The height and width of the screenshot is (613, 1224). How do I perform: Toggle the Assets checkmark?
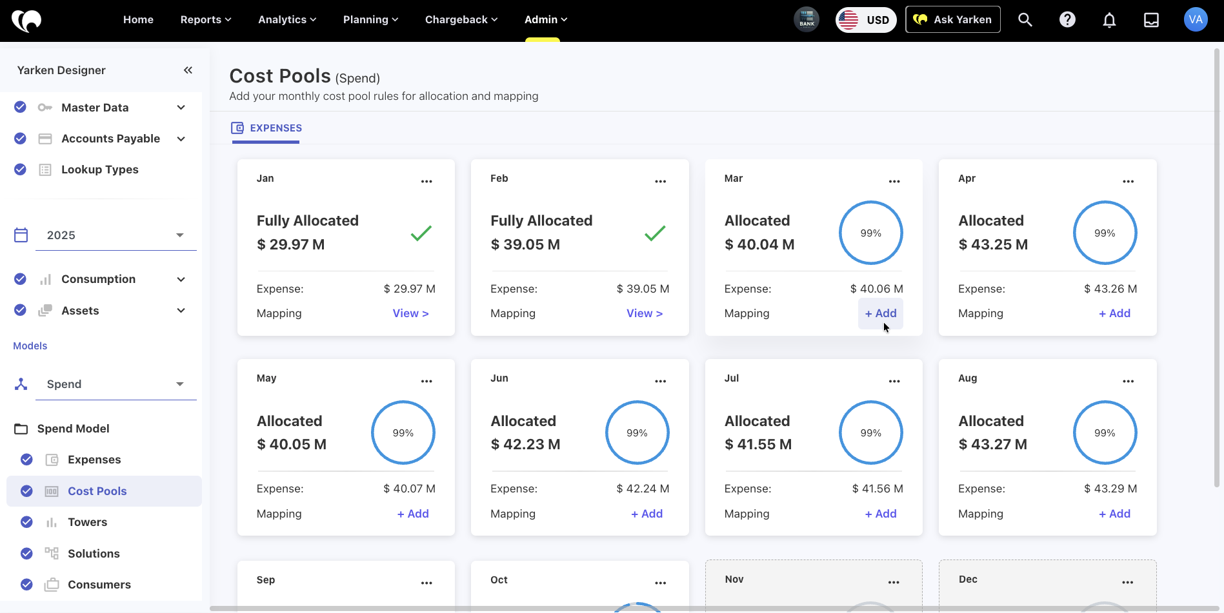[x=21, y=310]
